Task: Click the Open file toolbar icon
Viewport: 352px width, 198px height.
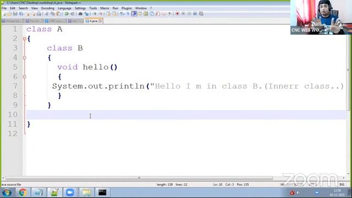Action: [x=9, y=14]
